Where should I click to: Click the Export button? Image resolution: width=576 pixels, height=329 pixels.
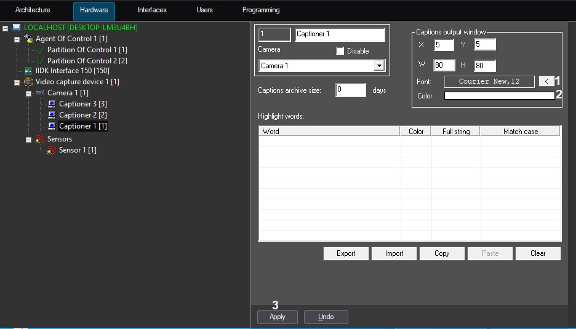346,253
